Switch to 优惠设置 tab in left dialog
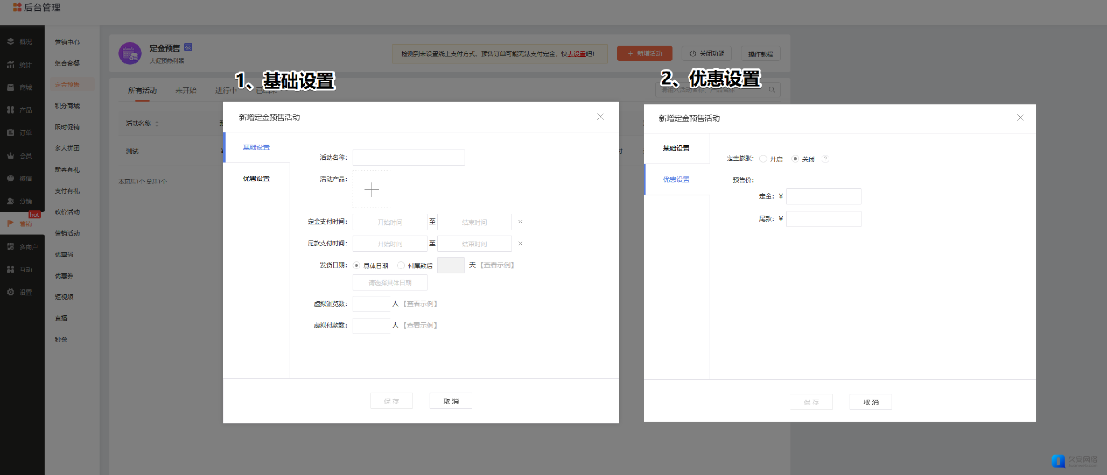 coord(256,179)
